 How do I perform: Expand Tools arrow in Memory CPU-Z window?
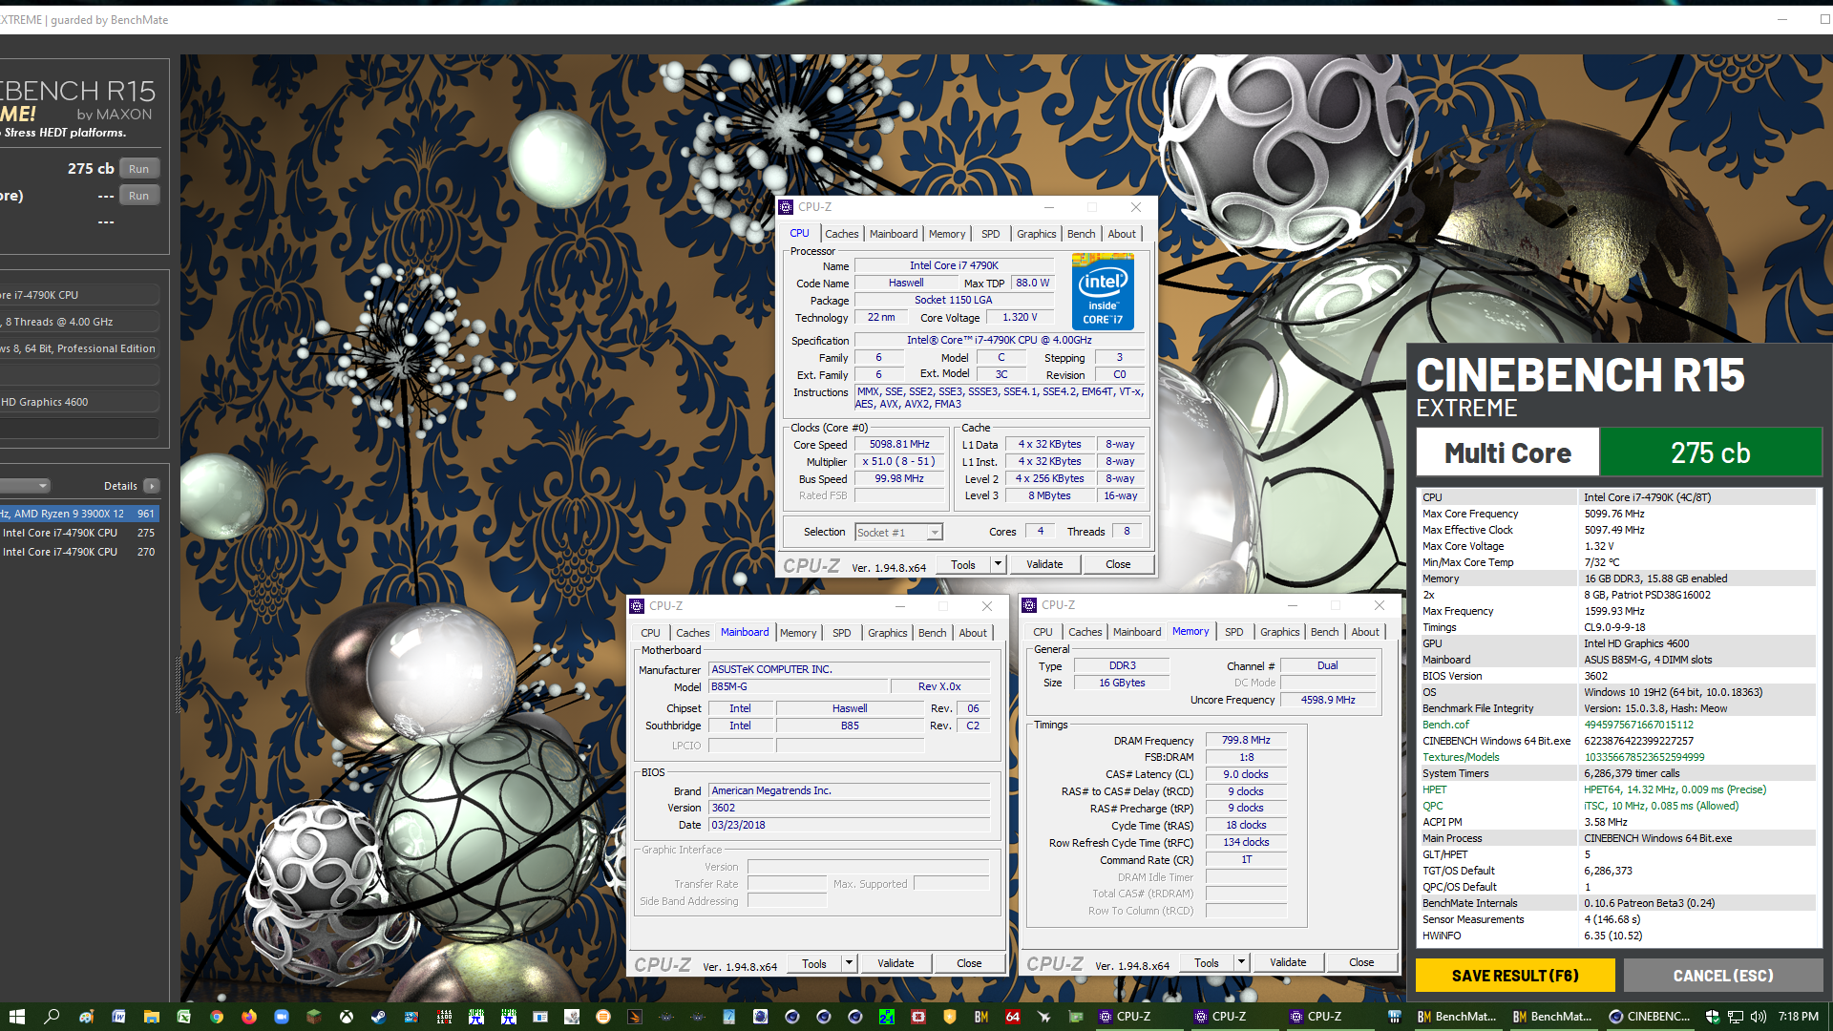[x=1241, y=962]
